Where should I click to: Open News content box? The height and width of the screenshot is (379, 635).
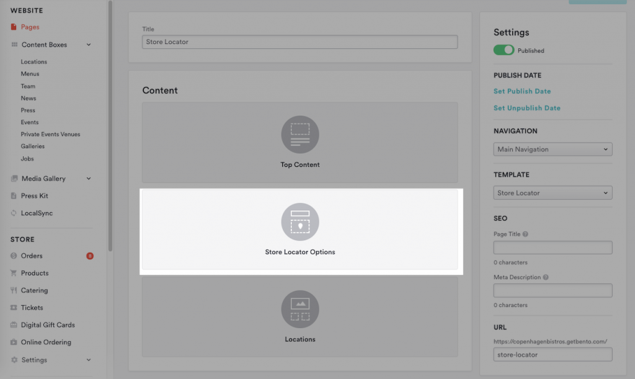point(29,98)
